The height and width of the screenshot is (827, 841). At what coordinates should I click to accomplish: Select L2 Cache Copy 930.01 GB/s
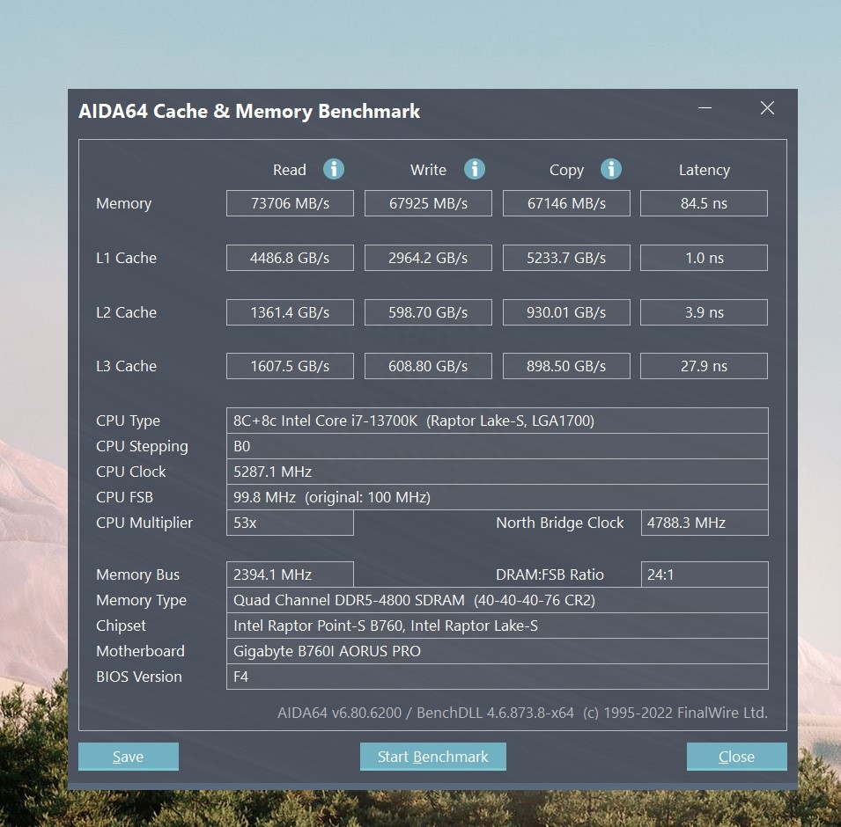(566, 312)
